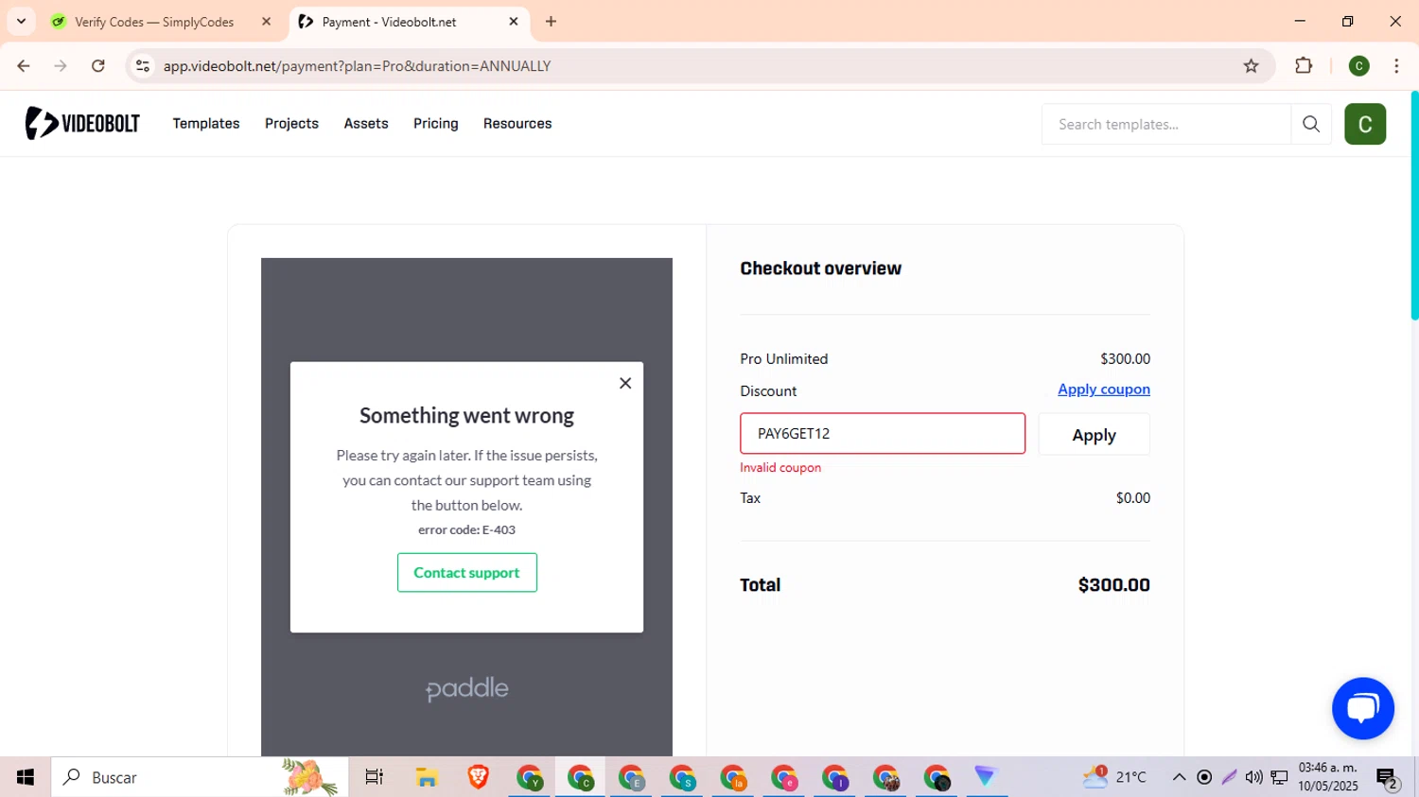Click the 'error code: E-403' text
This screenshot has width=1419, height=797.
pos(466,529)
